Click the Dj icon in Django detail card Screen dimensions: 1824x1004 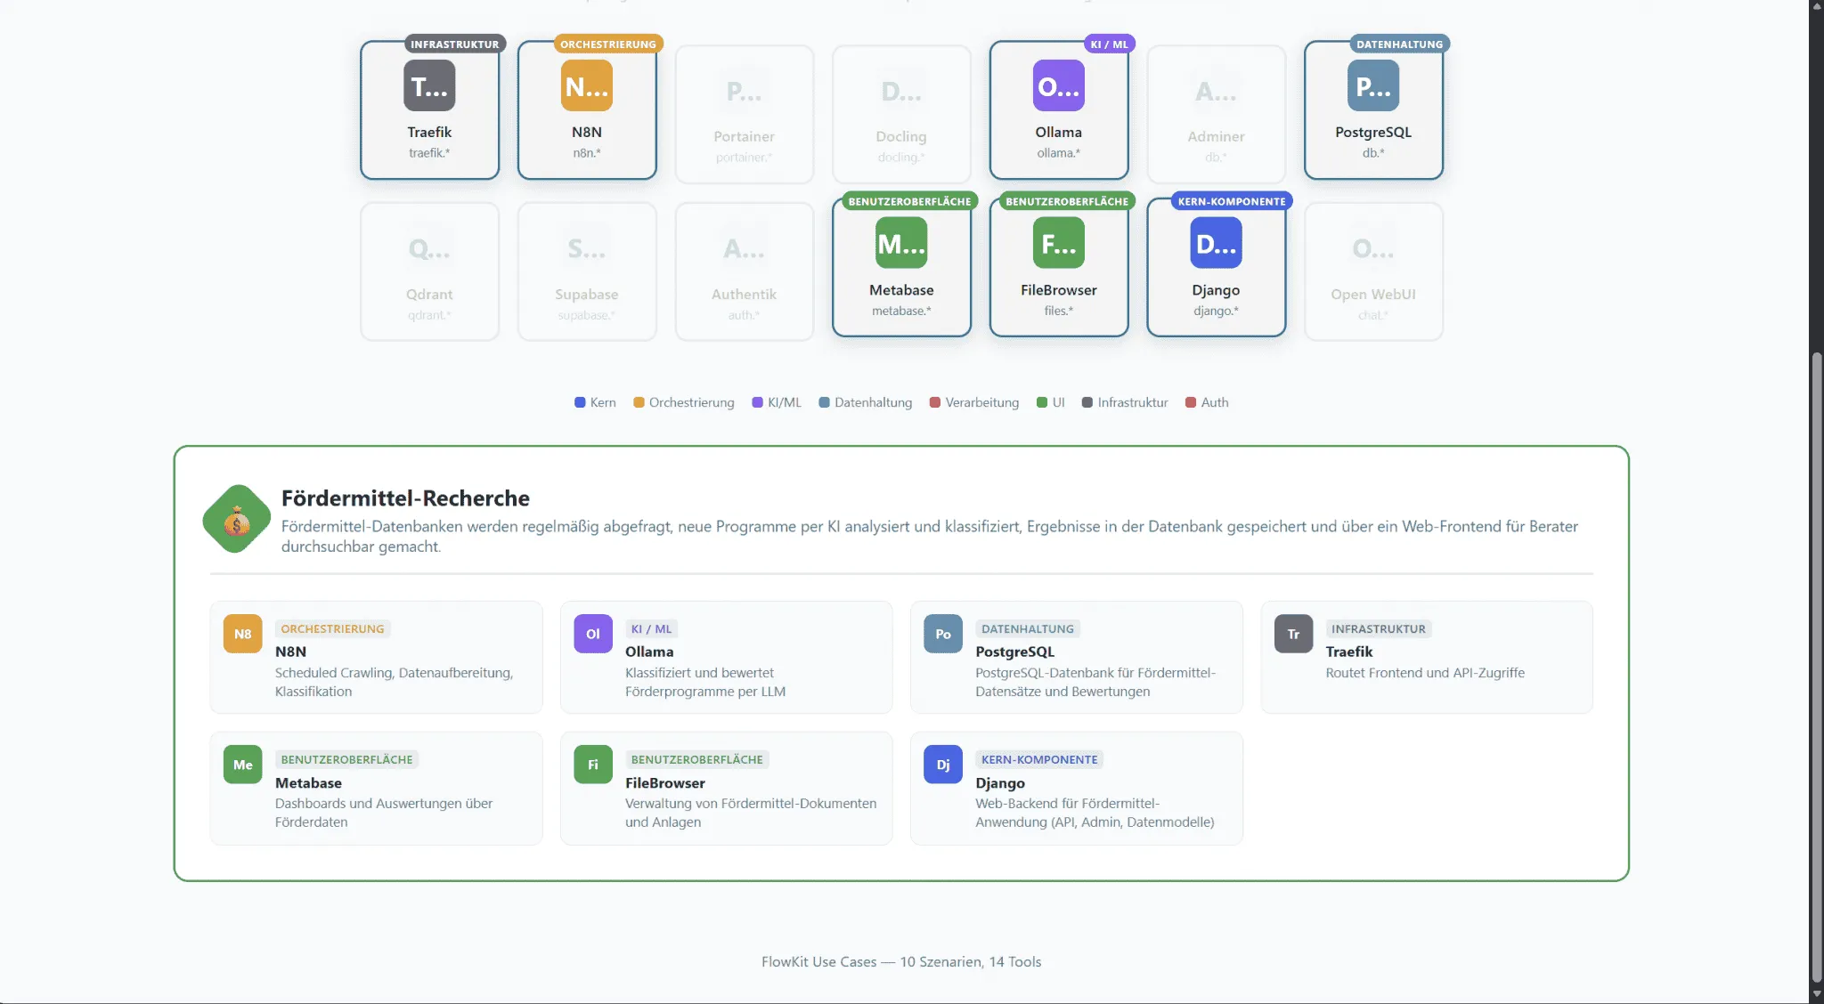943,765
